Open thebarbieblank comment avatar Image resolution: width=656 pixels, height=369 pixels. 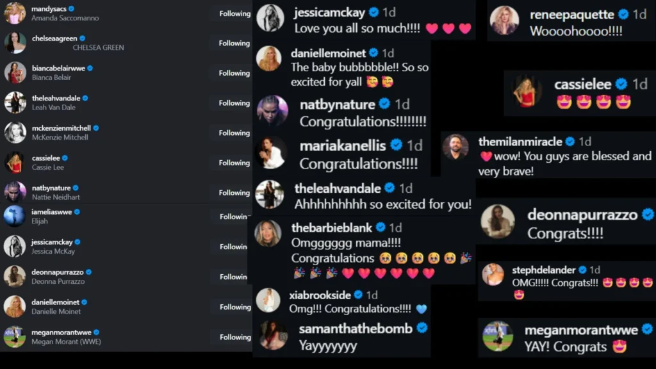point(268,233)
